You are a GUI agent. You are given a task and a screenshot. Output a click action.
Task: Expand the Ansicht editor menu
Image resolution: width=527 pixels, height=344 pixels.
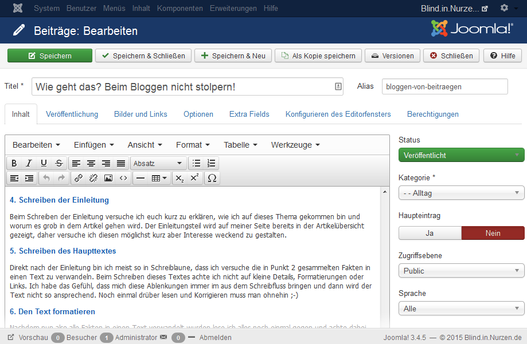pyautogui.click(x=145, y=145)
